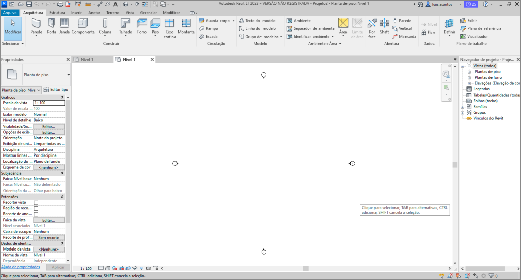Click Plano de referência tool
The height and width of the screenshot is (280, 521).
[x=480, y=28]
